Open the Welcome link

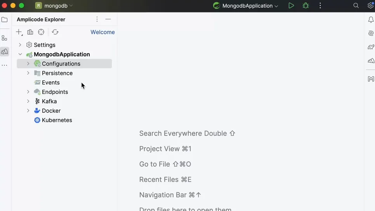coord(102,32)
